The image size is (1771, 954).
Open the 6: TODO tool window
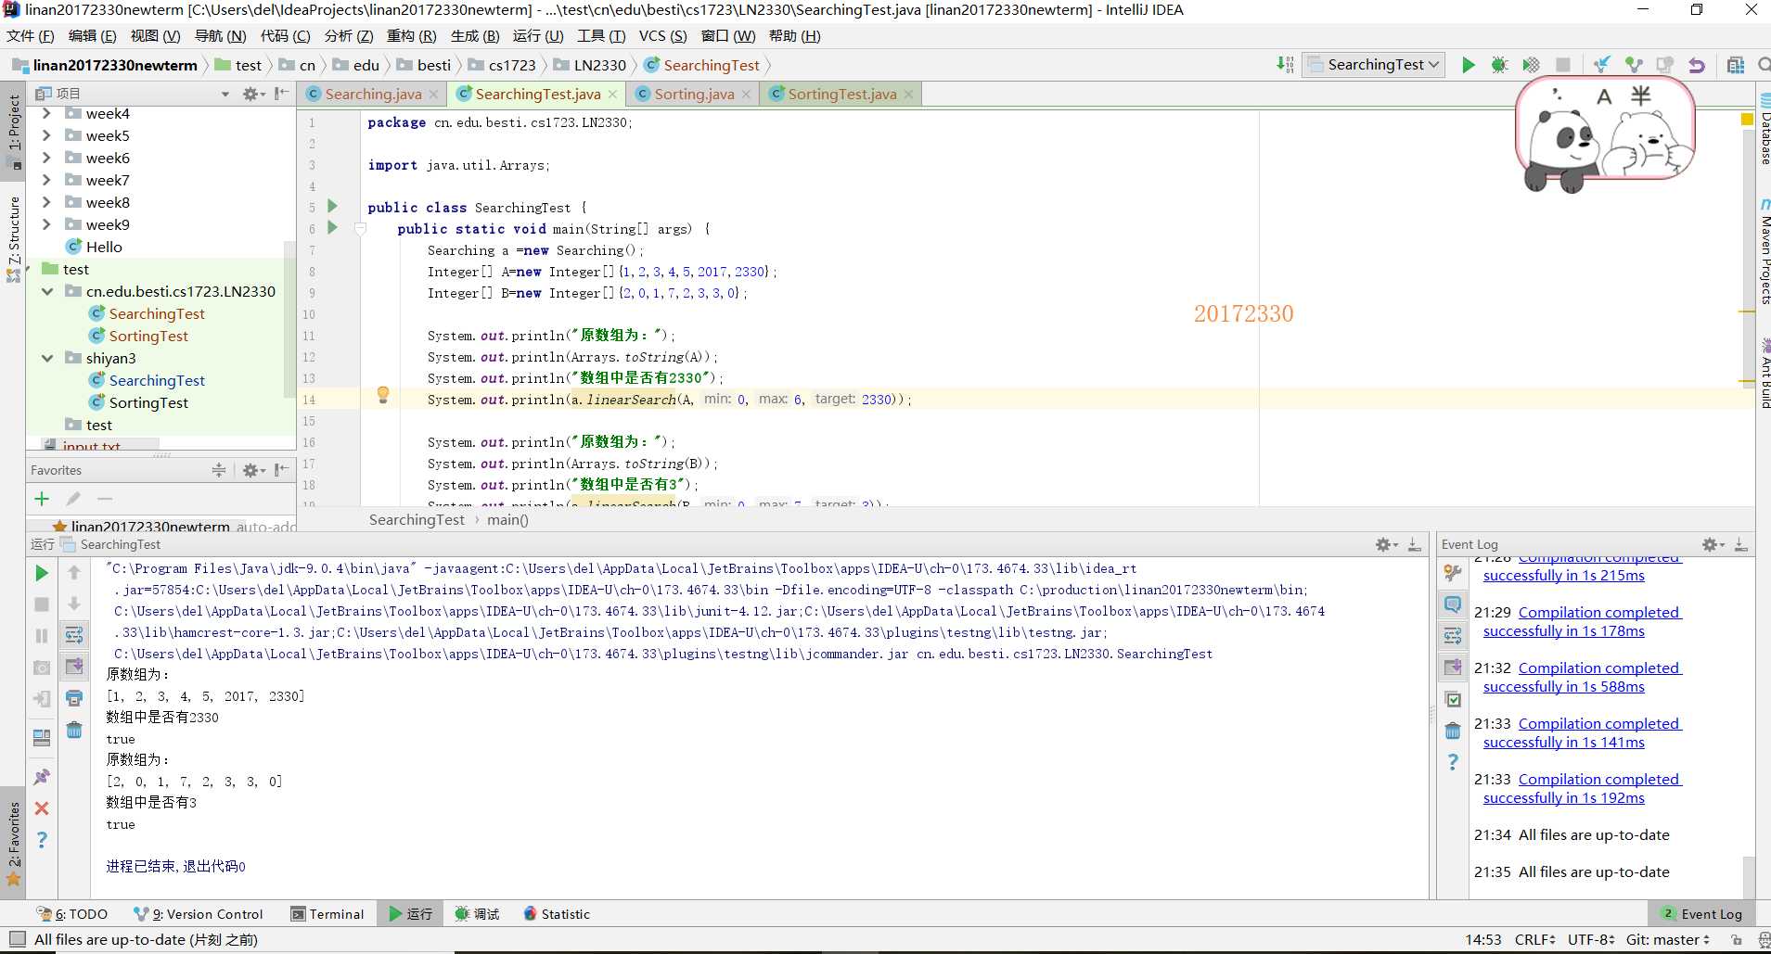click(72, 914)
